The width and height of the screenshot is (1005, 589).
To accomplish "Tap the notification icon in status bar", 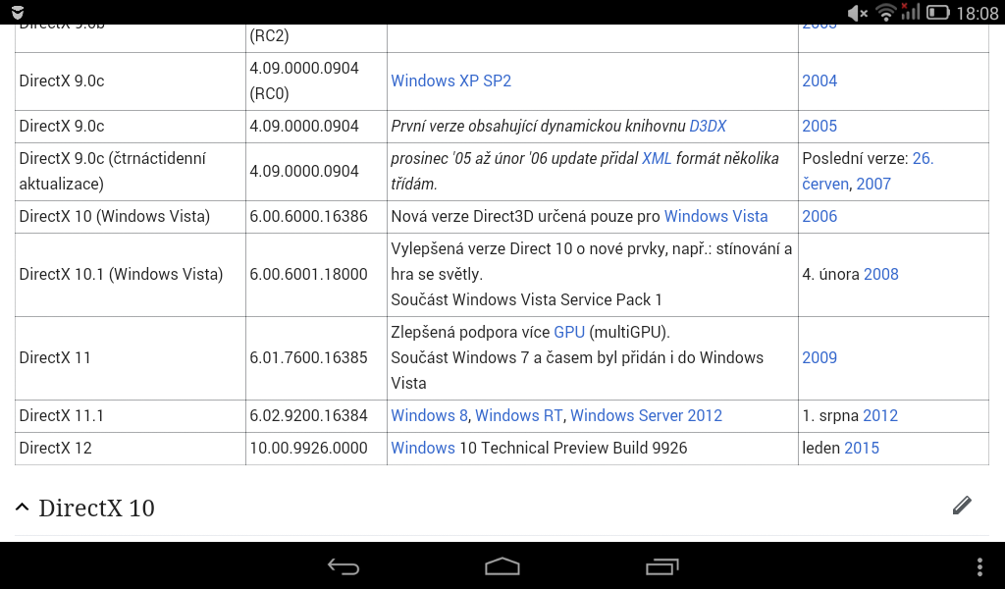I will (x=18, y=12).
